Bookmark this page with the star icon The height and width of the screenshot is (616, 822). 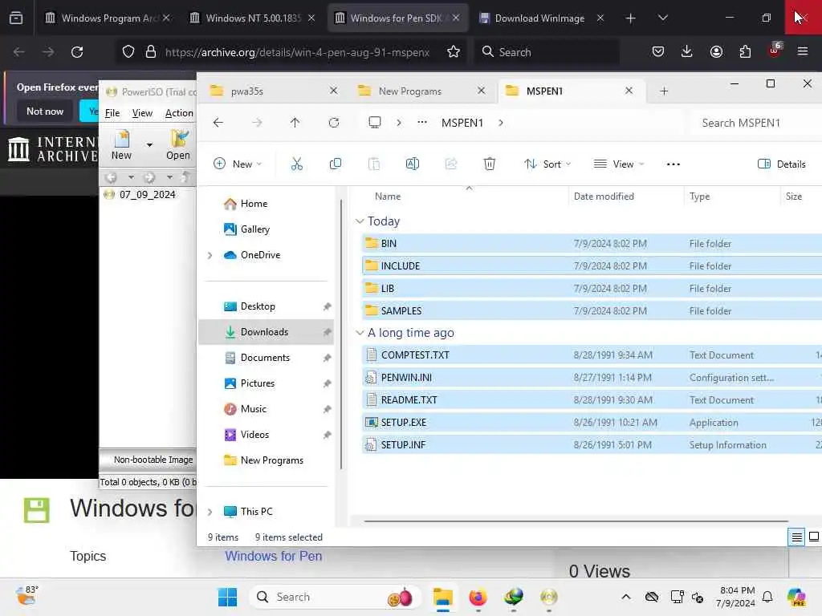pyautogui.click(x=454, y=52)
